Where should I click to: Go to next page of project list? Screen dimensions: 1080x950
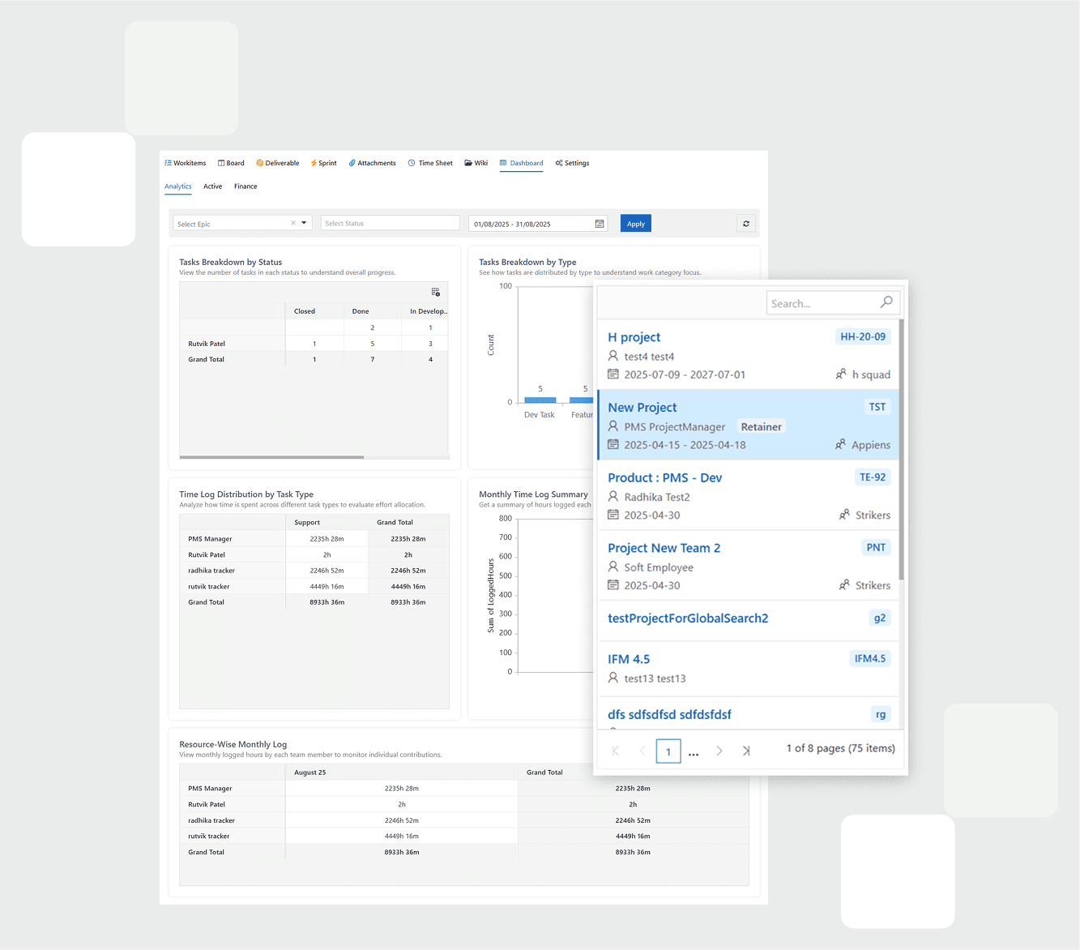click(x=719, y=751)
